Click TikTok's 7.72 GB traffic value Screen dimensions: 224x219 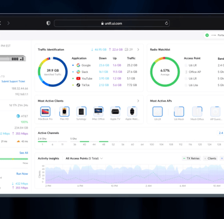tap(132, 85)
